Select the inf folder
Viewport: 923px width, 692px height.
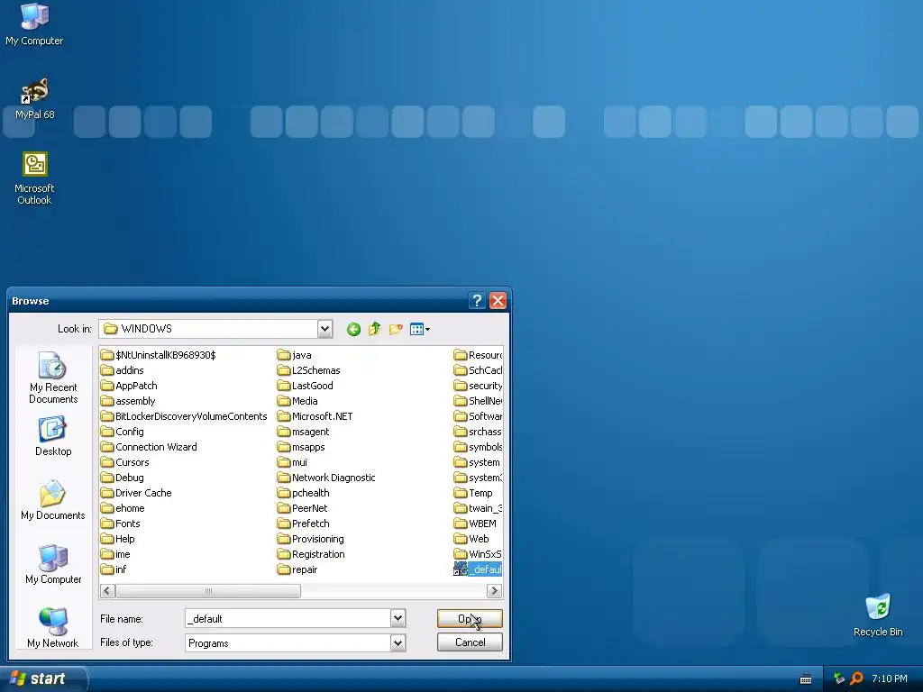coord(114,569)
